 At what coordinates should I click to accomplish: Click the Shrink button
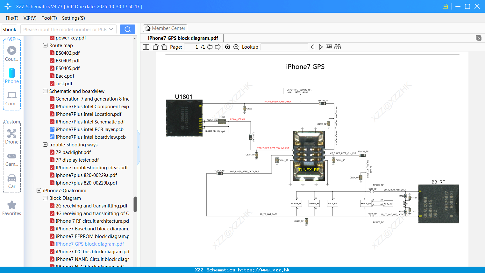(x=10, y=29)
